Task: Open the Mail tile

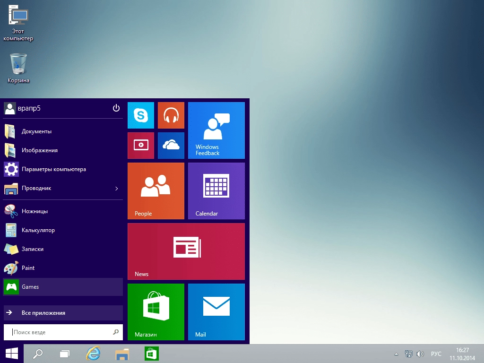Action: coord(216,312)
